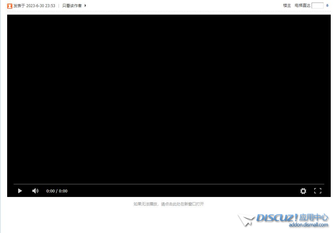Click the arrow icon after 只看该作者
This screenshot has height=233, width=334.
click(x=85, y=6)
